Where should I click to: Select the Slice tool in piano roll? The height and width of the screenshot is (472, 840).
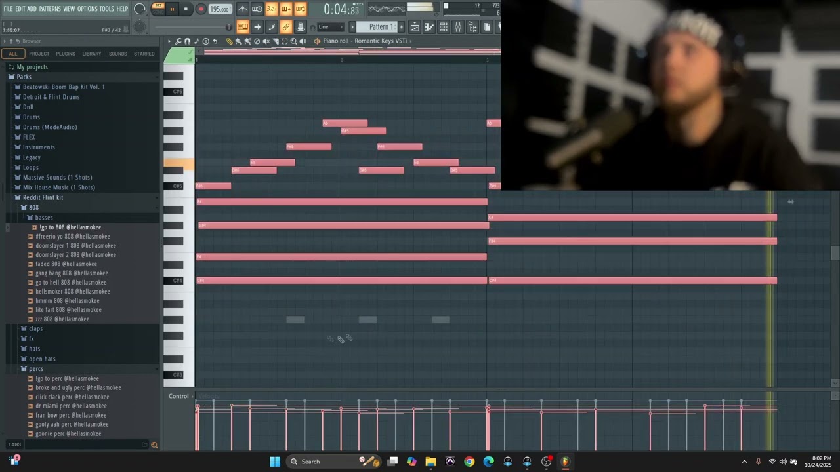275,41
